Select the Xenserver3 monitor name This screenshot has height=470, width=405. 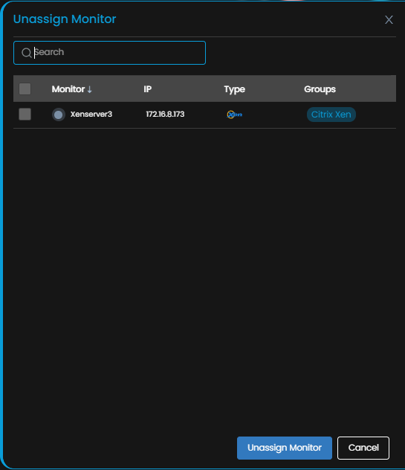pyautogui.click(x=91, y=115)
